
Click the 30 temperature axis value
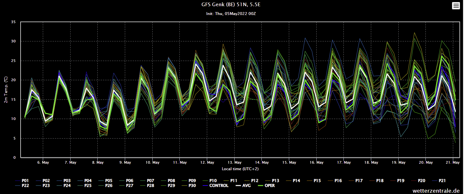pyautogui.click(x=13, y=41)
